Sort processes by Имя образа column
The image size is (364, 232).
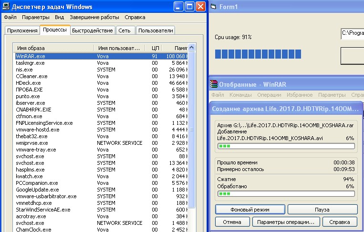tap(53, 48)
